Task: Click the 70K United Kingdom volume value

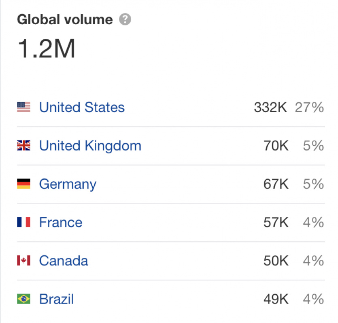Action: pos(276,145)
